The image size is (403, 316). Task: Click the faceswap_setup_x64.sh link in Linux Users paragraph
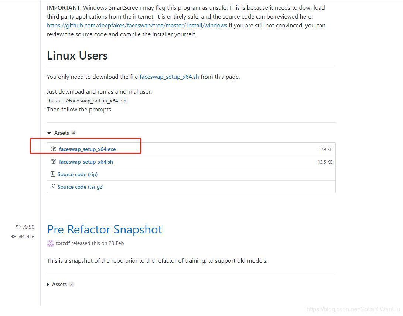pos(169,77)
